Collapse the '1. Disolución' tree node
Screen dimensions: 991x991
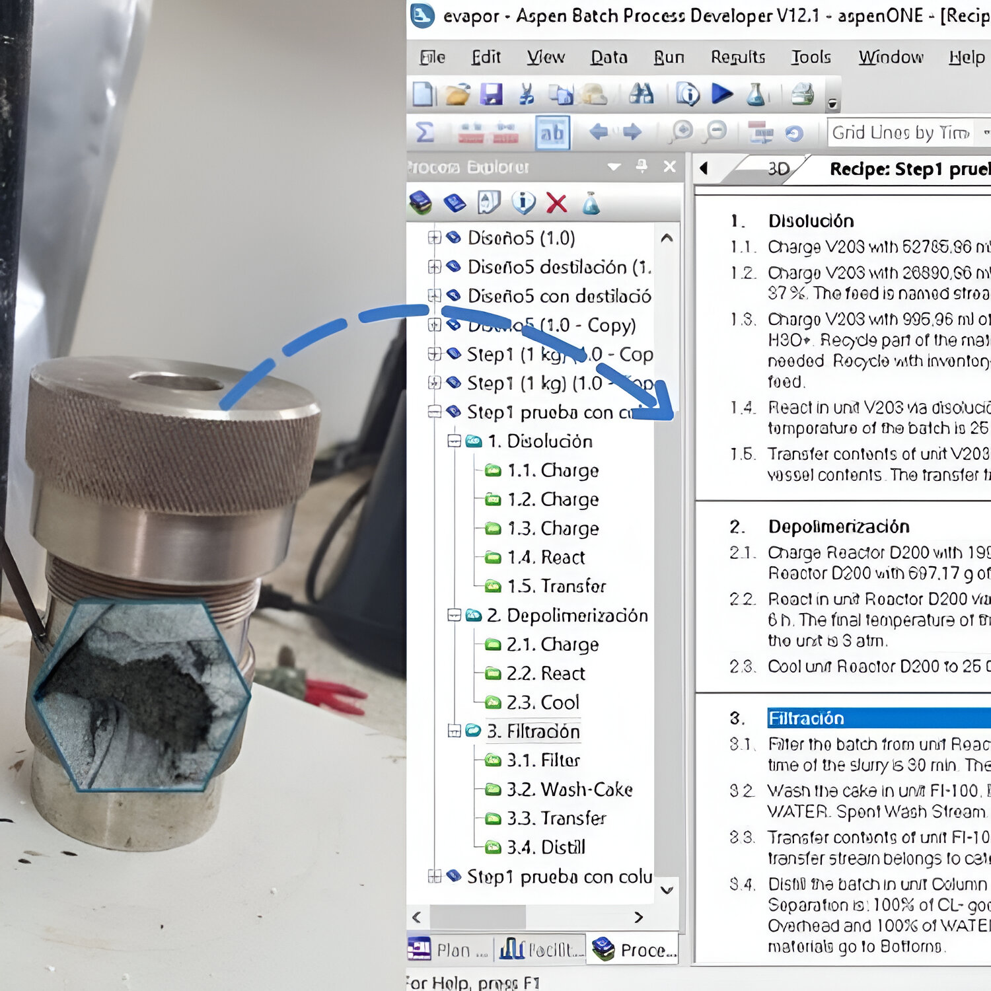click(455, 441)
